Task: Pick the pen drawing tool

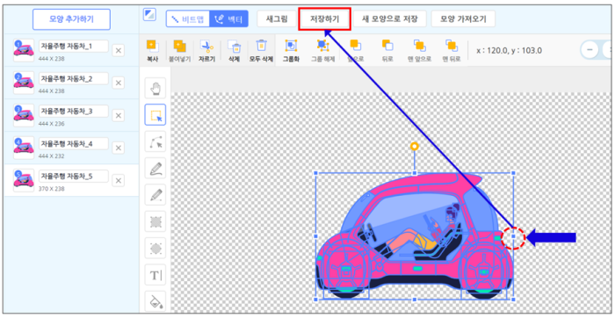Action: click(156, 168)
